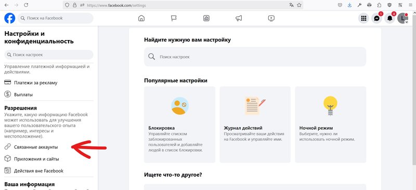Click the off-Facebook activity icon

pos(8,171)
